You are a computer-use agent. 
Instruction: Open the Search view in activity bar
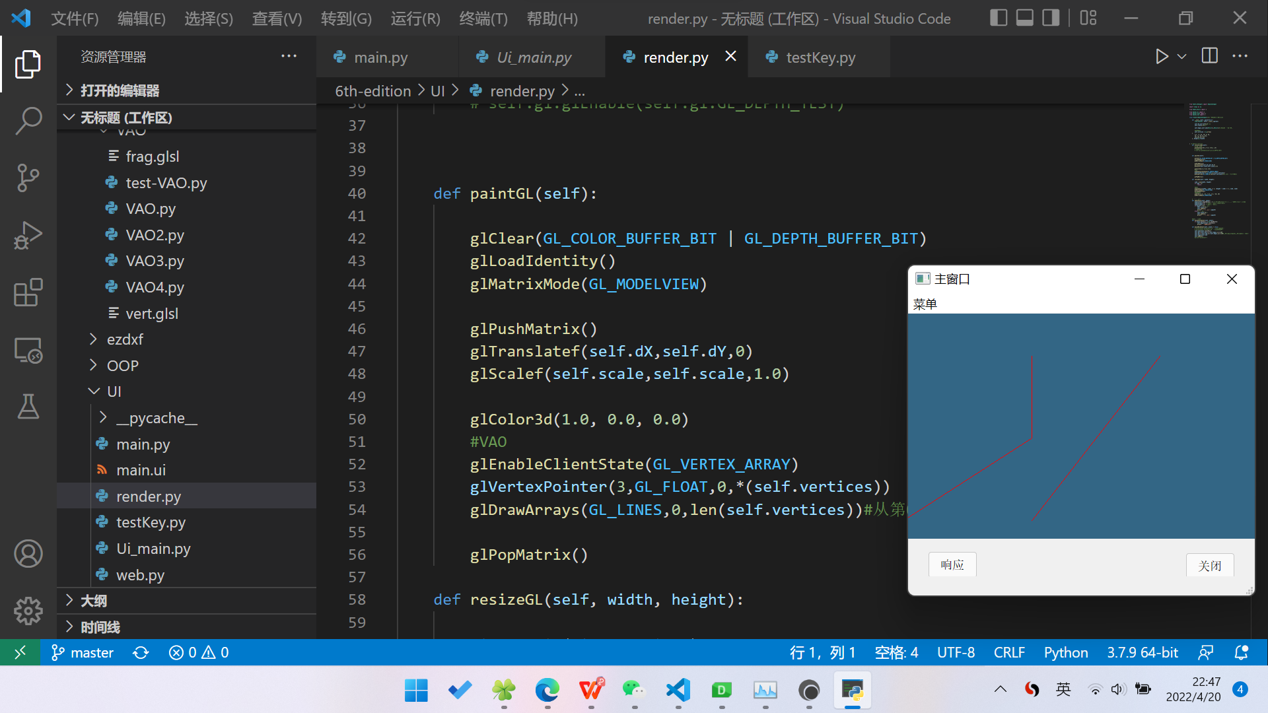(x=28, y=121)
